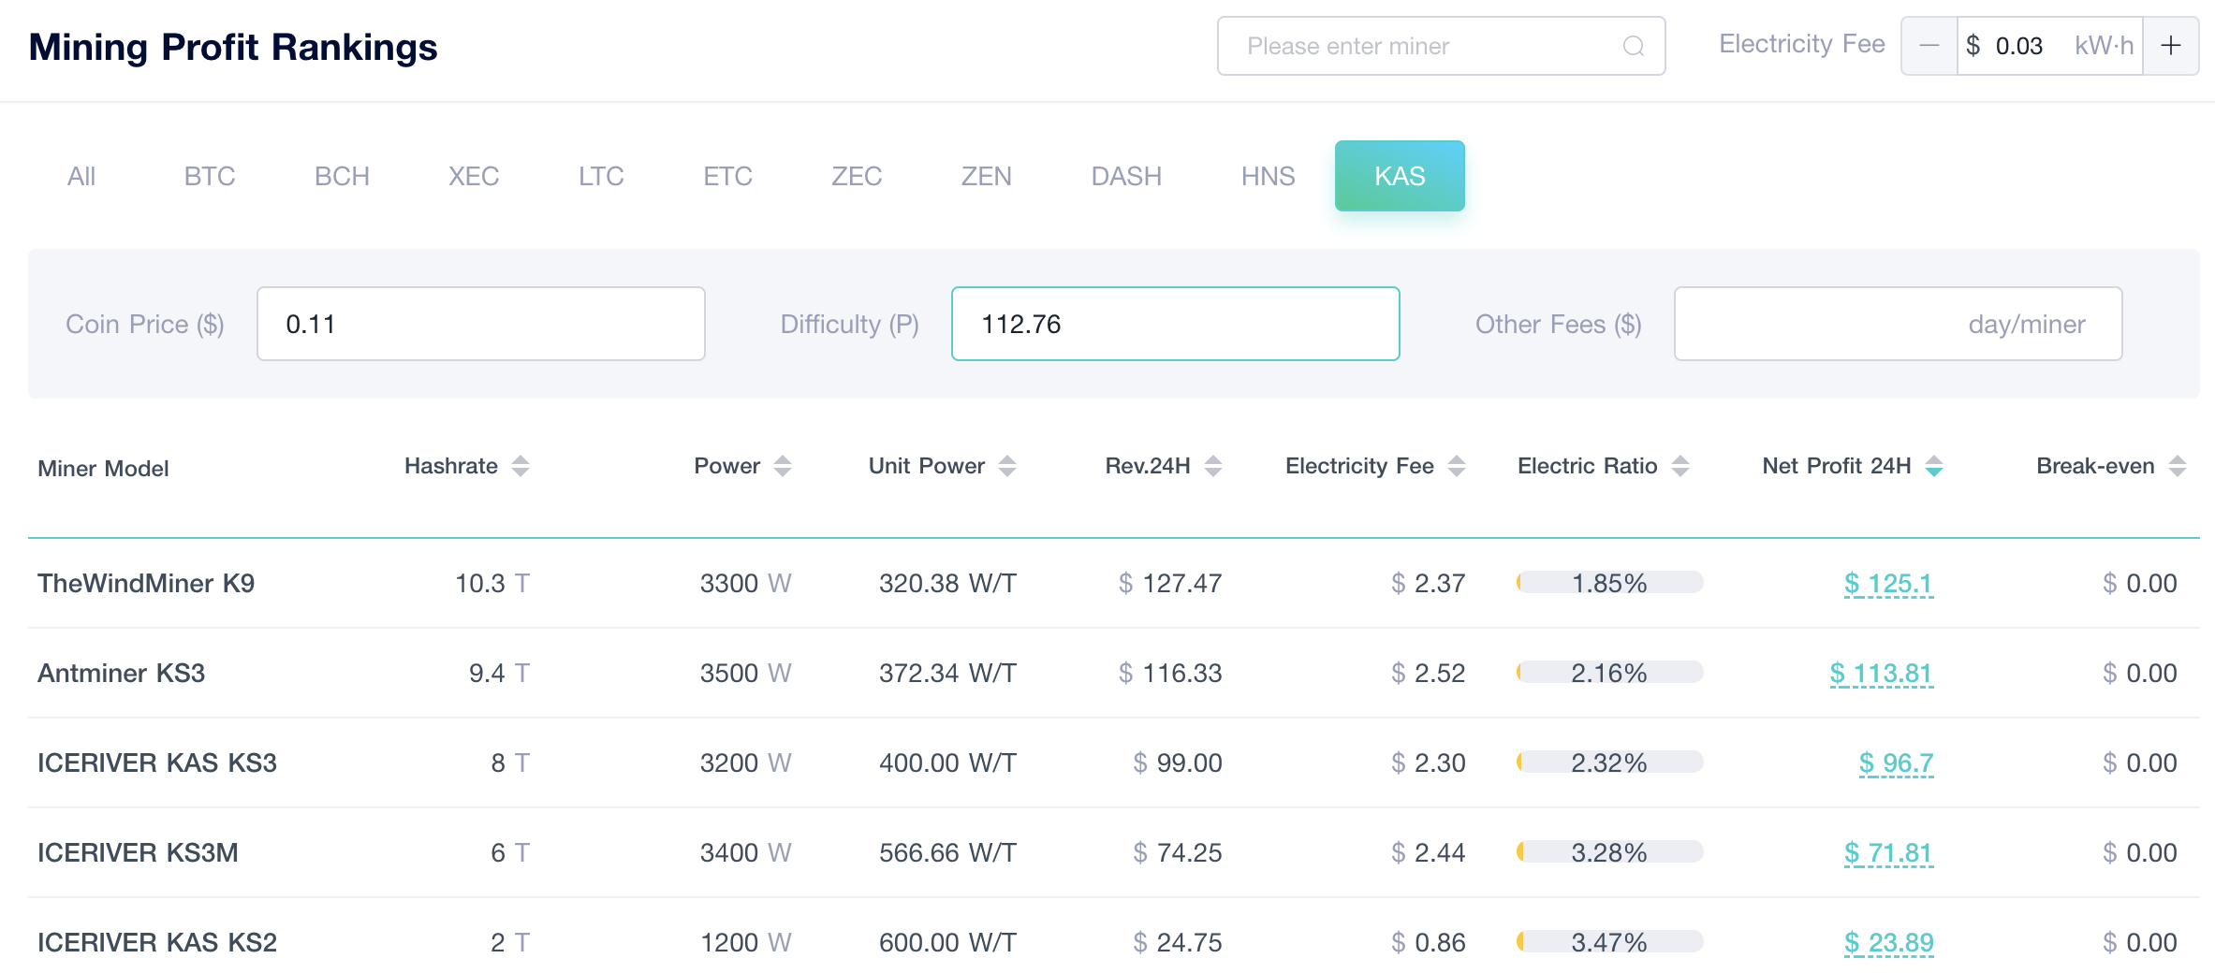Toggle Unit Power column sort arrows
Screen dimensions: 2215x973
tap(1007, 466)
